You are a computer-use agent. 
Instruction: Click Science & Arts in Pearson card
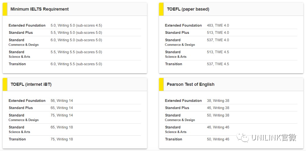point(176,132)
